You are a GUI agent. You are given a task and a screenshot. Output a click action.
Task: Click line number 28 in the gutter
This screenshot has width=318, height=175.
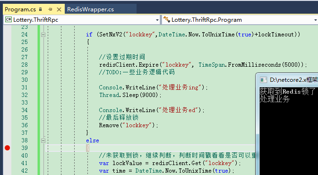[25, 65]
